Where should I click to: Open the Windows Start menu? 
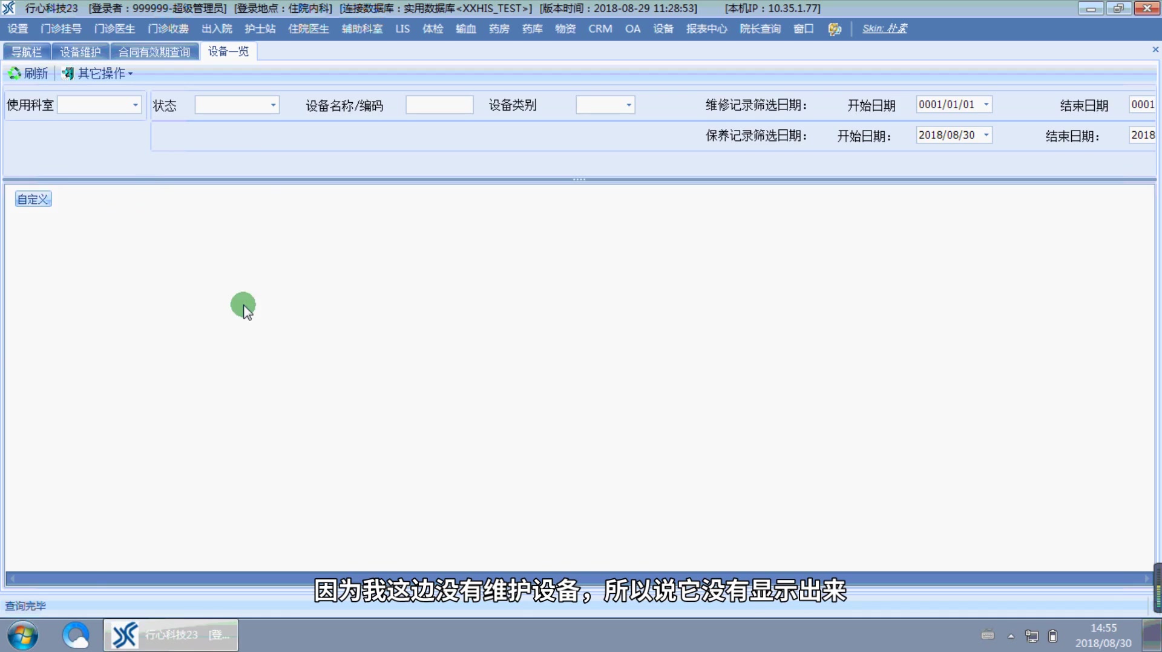point(22,635)
